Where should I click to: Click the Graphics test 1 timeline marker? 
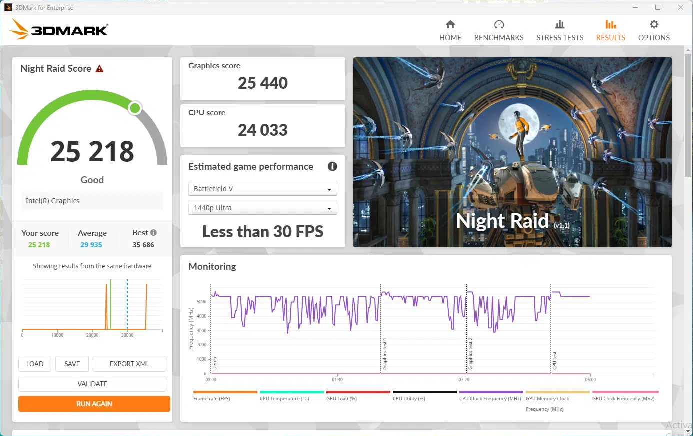coord(385,354)
